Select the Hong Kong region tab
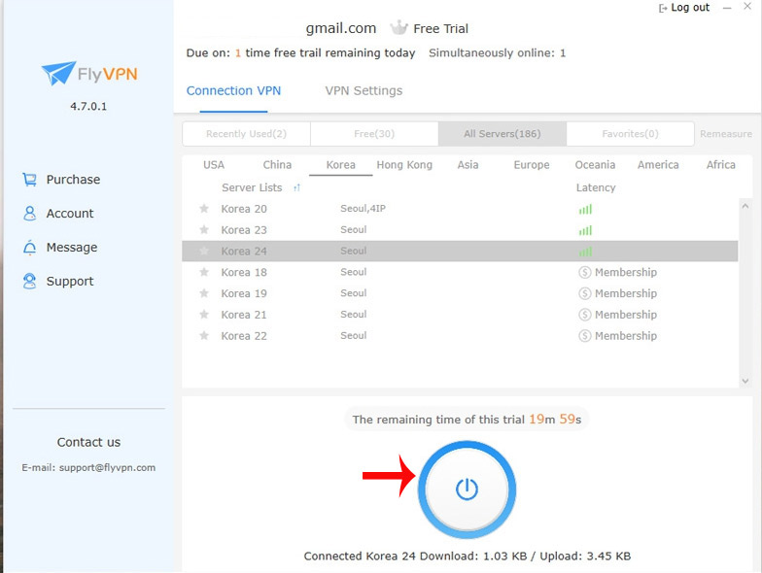 404,165
